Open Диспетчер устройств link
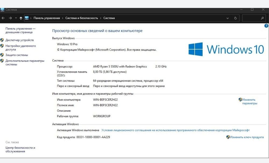Screen dimensions: 269x163 (x=20, y=40)
